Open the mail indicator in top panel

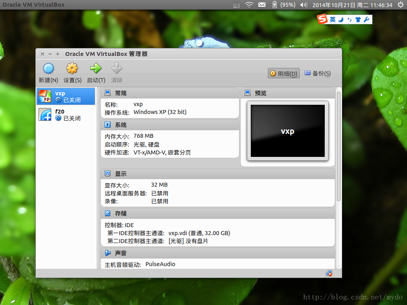click(262, 5)
